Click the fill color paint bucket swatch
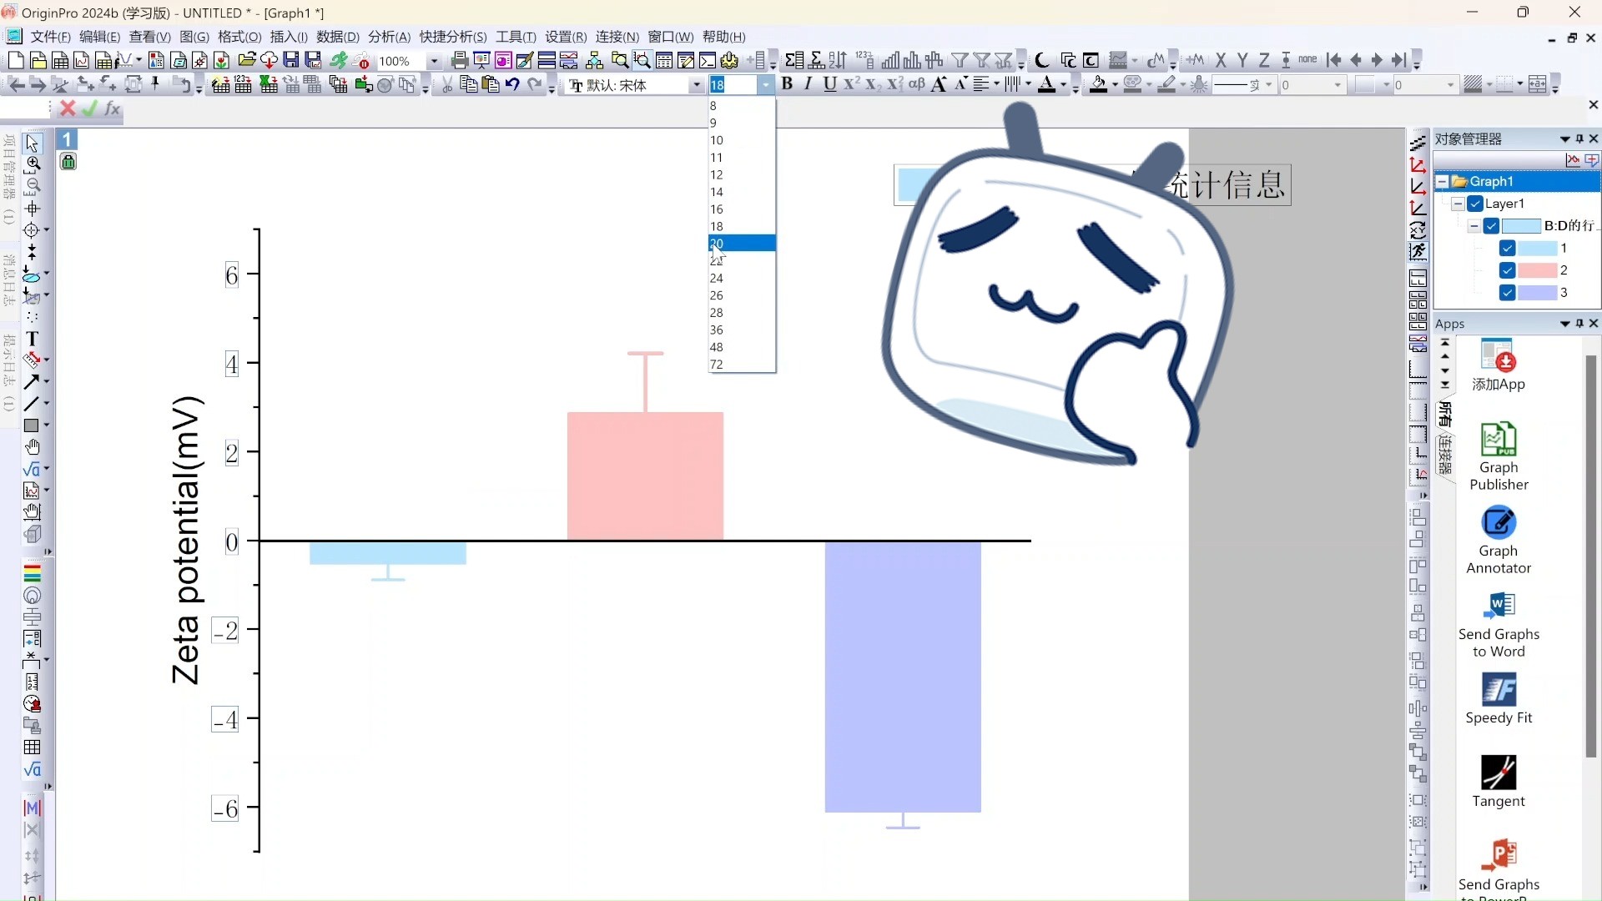This screenshot has width=1602, height=901. pos(1099,84)
